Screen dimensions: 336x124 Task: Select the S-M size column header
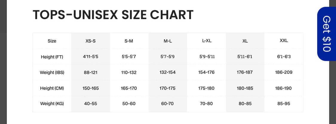[x=129, y=41]
